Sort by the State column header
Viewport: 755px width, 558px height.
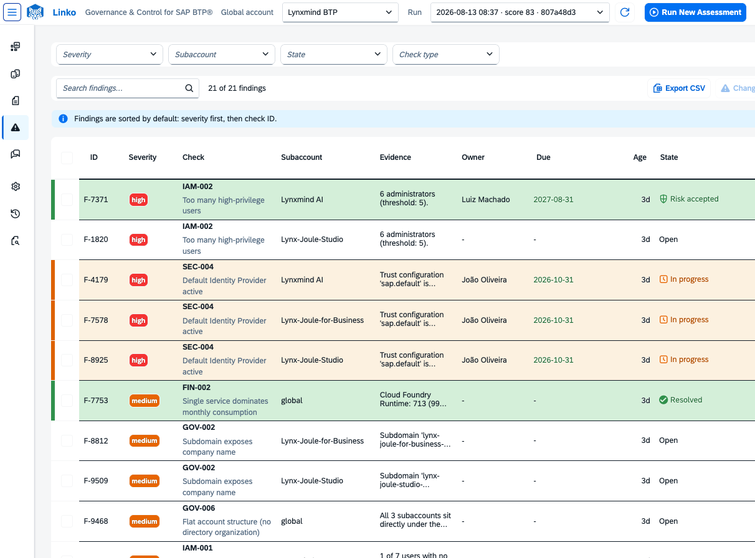point(669,157)
